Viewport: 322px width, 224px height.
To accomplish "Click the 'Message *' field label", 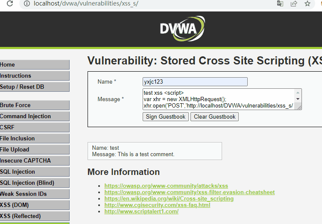I will pyautogui.click(x=111, y=99).
